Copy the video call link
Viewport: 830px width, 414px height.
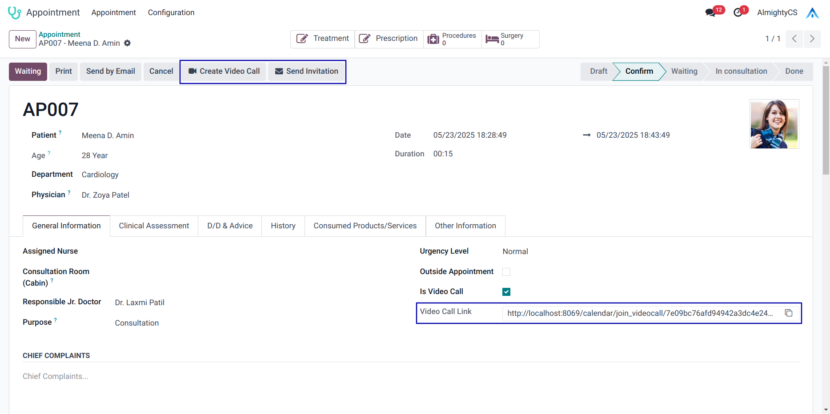coord(789,313)
